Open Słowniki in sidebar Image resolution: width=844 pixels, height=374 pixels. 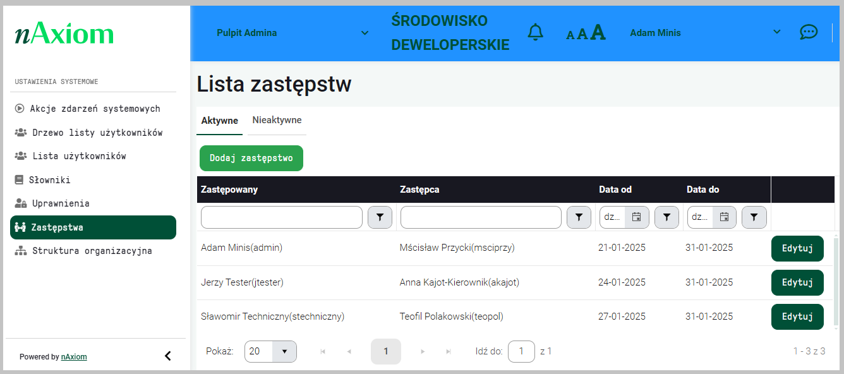click(x=93, y=180)
